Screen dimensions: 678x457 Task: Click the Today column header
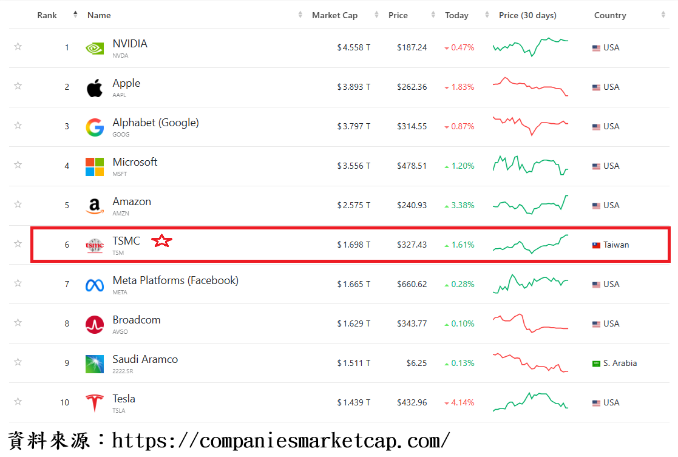tap(456, 15)
